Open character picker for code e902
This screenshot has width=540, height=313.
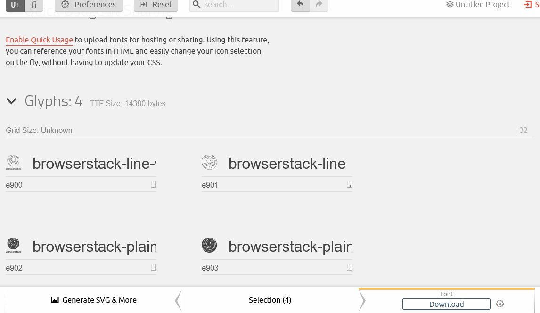pyautogui.click(x=153, y=268)
